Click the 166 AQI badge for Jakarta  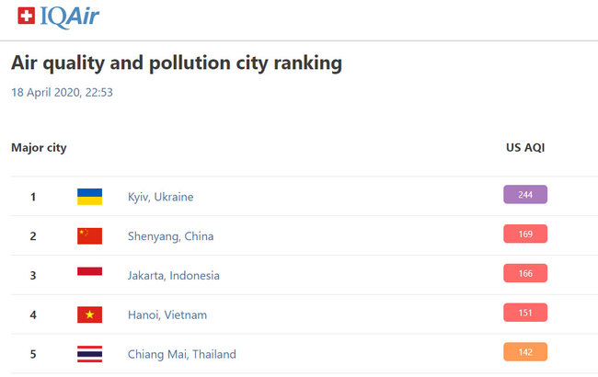click(525, 273)
